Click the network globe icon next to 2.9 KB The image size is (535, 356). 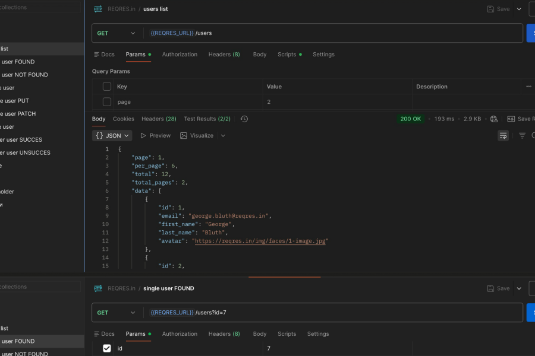[x=493, y=119]
